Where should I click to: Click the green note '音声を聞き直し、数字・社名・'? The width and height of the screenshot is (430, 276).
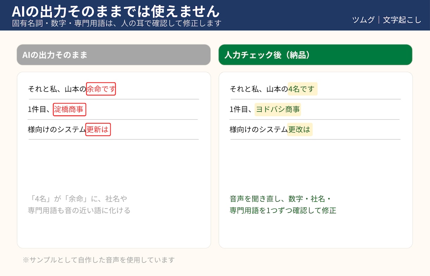[281, 199]
